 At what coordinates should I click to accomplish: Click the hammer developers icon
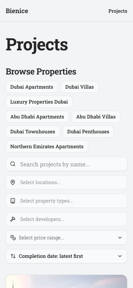tap(13, 219)
